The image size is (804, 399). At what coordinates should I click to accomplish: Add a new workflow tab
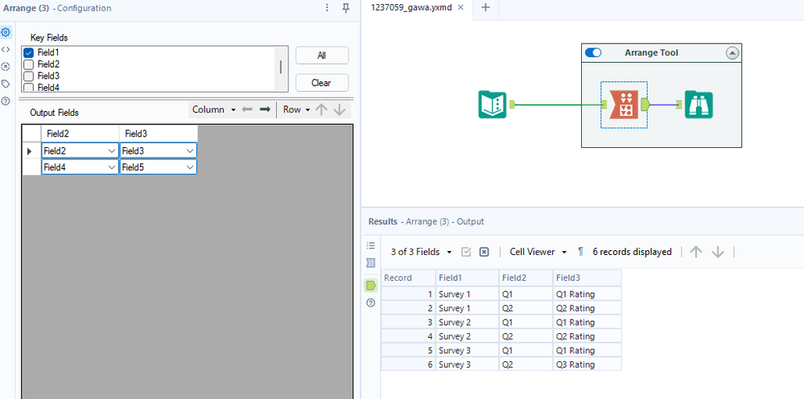pyautogui.click(x=485, y=8)
